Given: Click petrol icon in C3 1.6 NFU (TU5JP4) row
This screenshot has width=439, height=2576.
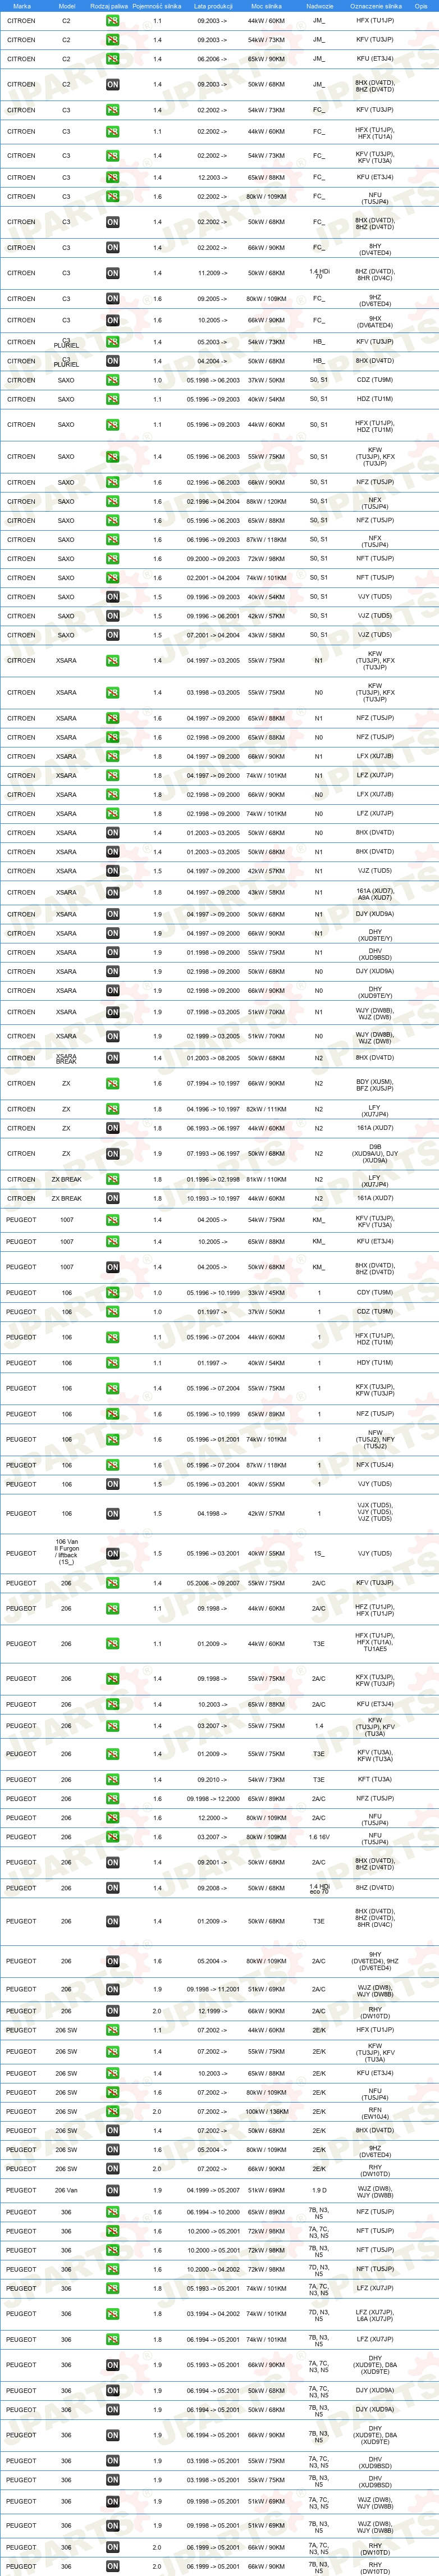Looking at the screenshot, I should (112, 197).
